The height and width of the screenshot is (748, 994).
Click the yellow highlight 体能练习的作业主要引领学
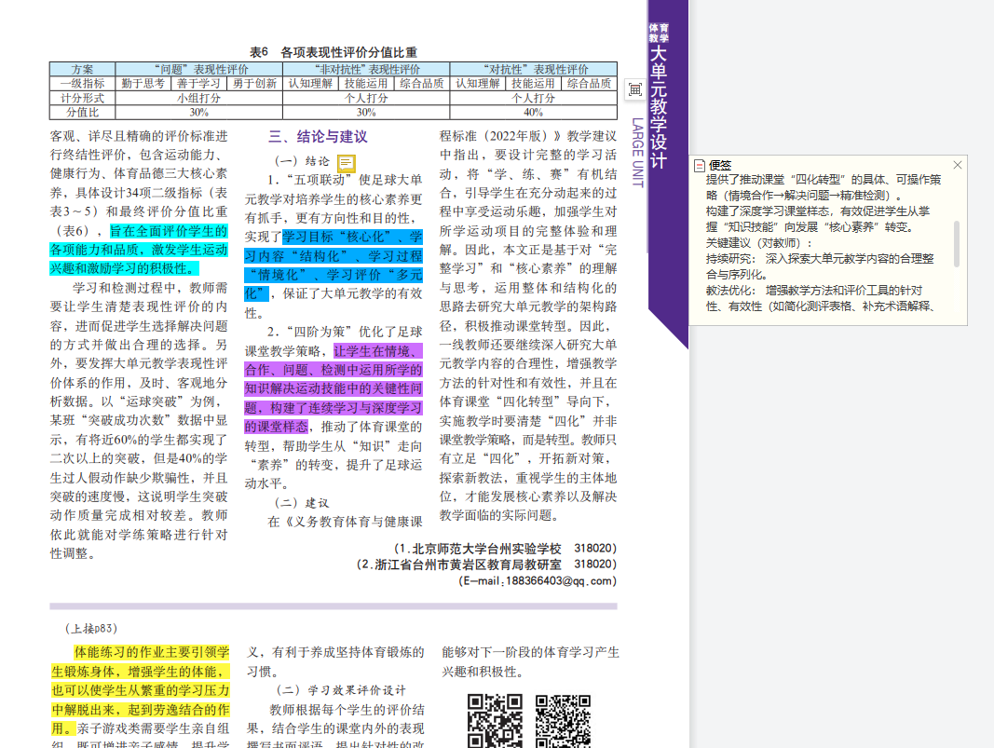pyautogui.click(x=152, y=652)
